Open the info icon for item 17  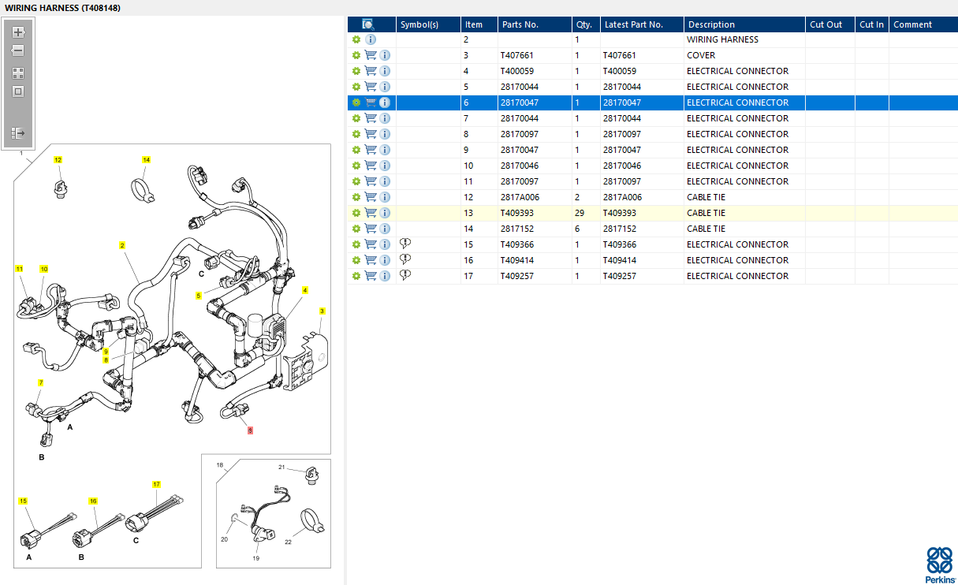[x=385, y=276]
